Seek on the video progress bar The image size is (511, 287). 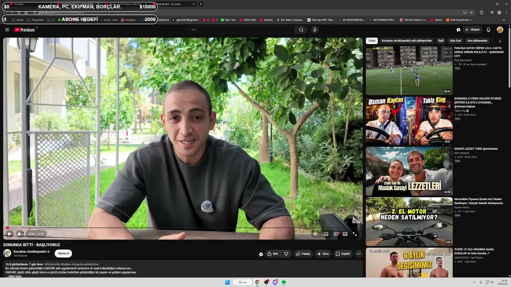183,228
